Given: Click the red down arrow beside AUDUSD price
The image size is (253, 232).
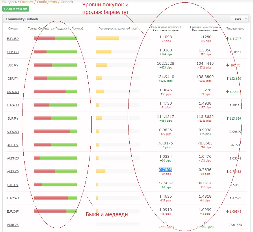Looking at the screenshot, I should click(228, 171).
